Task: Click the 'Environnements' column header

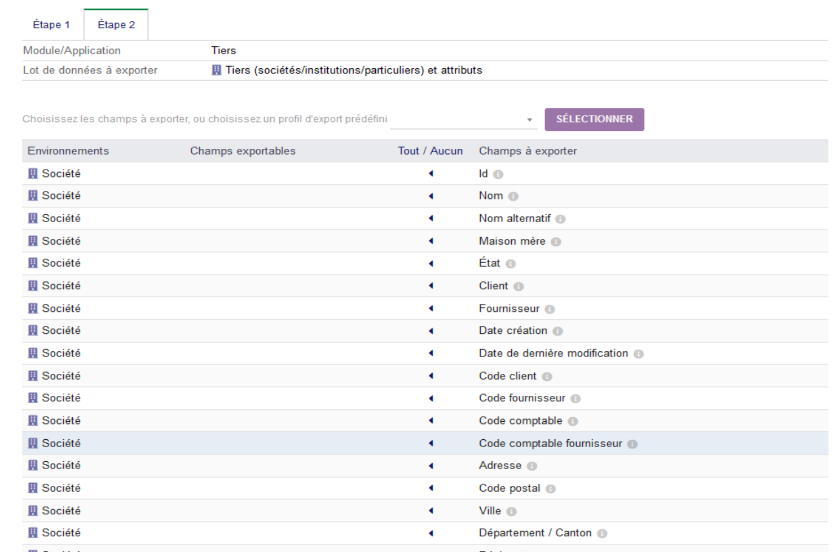Action: [x=68, y=151]
